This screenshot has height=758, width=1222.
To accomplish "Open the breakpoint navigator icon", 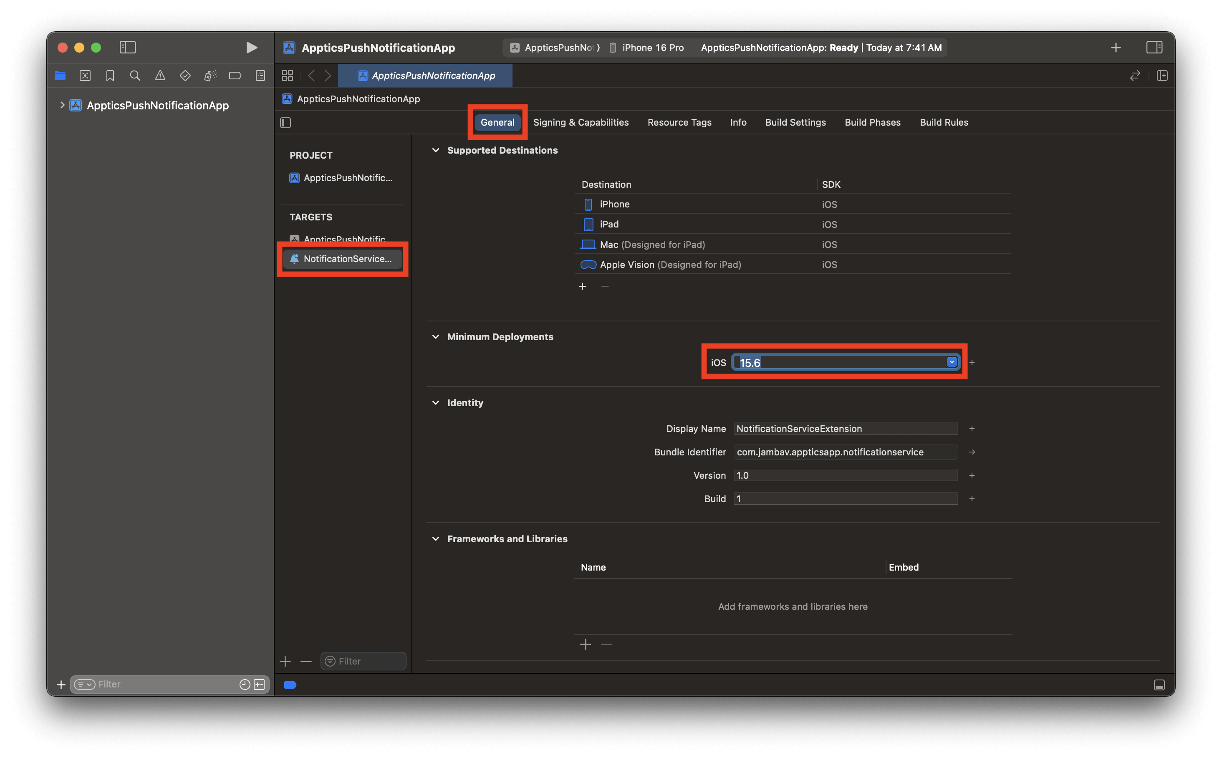I will pyautogui.click(x=235, y=76).
